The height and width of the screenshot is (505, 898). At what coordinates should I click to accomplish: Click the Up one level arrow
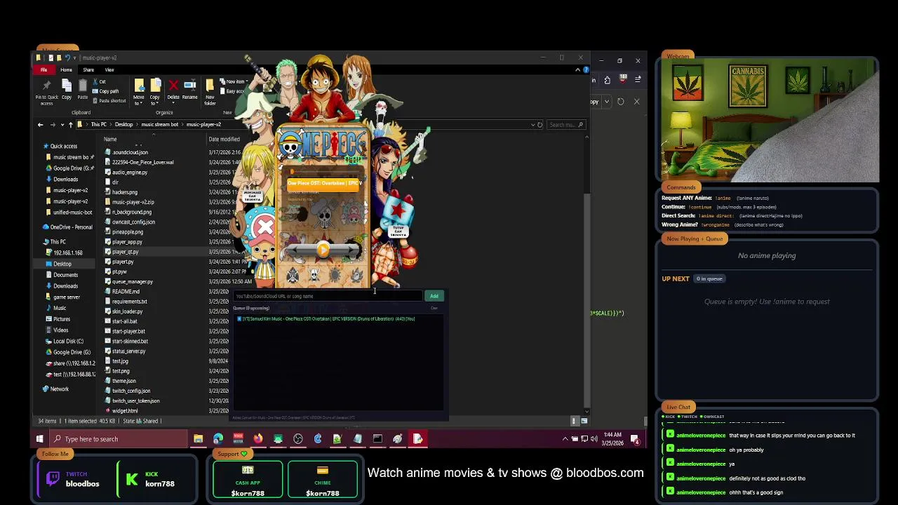pyautogui.click(x=70, y=125)
